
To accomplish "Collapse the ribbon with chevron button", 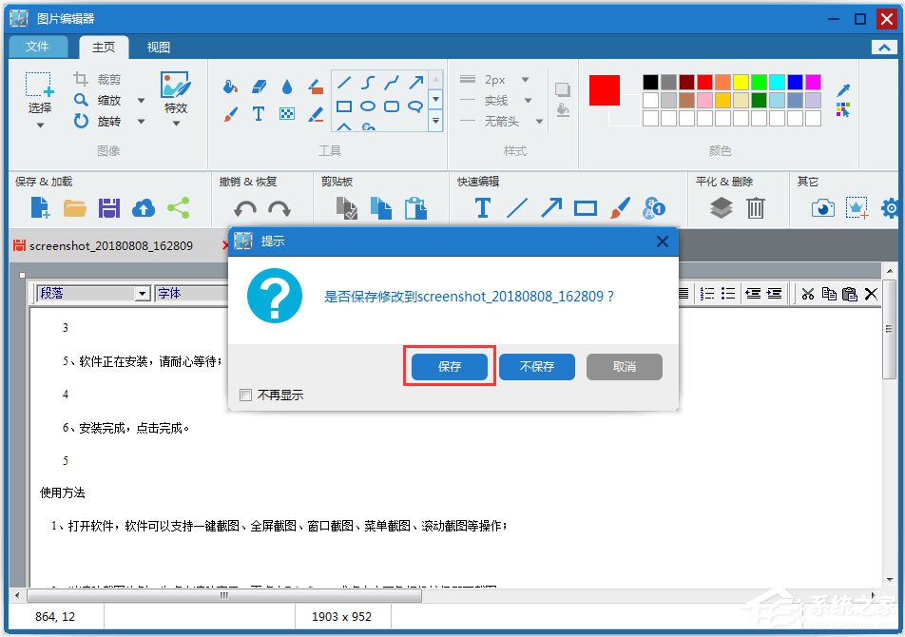I will pyautogui.click(x=884, y=48).
